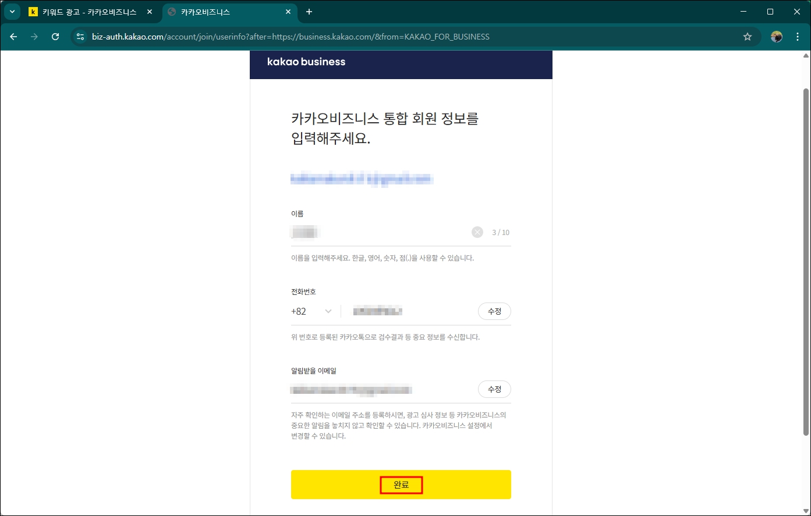Reload the page with the refresh icon
Screen dimensions: 811x516
coord(55,36)
